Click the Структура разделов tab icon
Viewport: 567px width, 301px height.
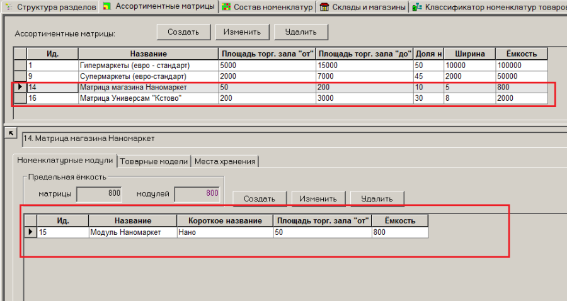tap(9, 7)
